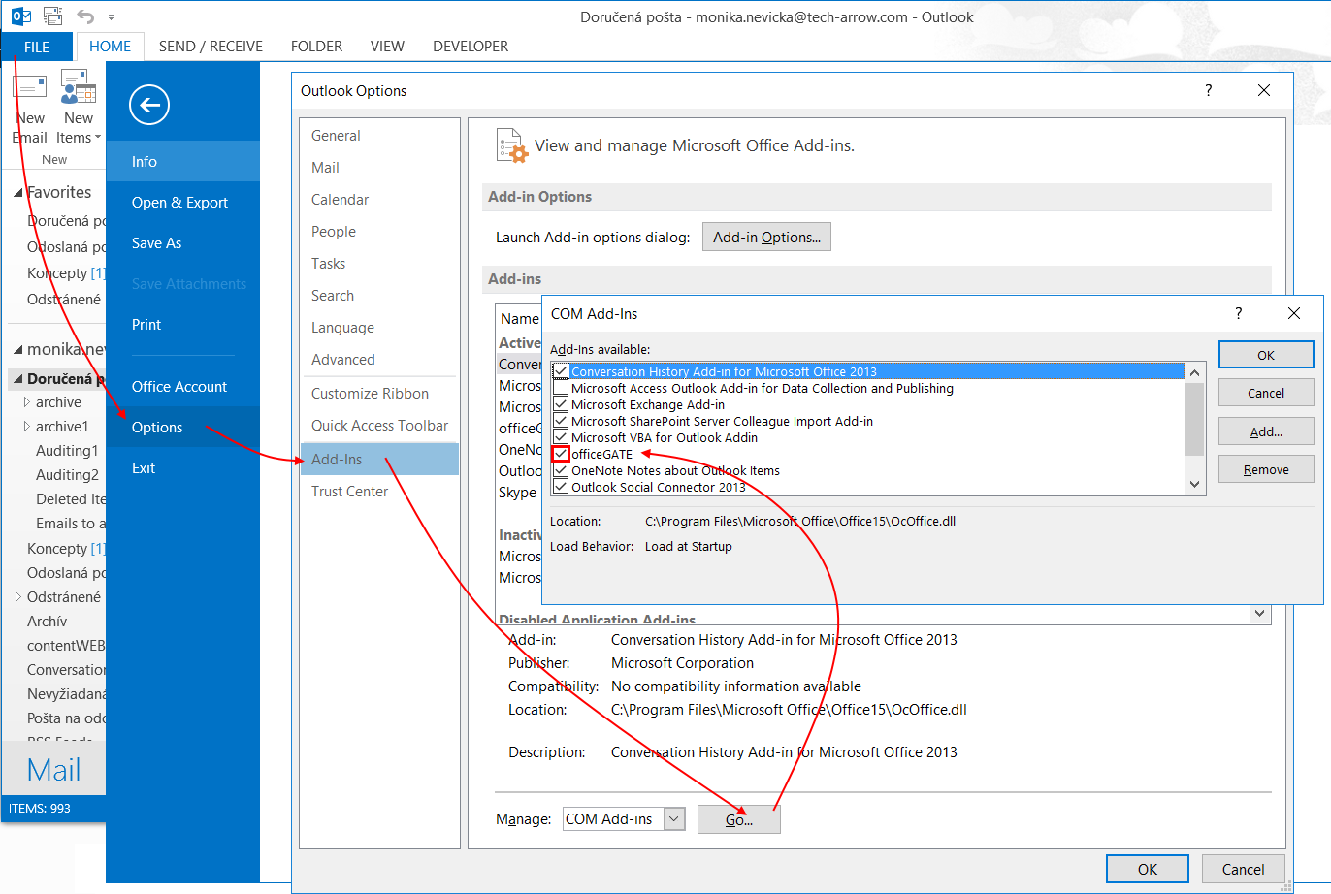Image resolution: width=1331 pixels, height=894 pixels.
Task: Uncheck Microsoft Exchange Add-in
Action: (561, 404)
